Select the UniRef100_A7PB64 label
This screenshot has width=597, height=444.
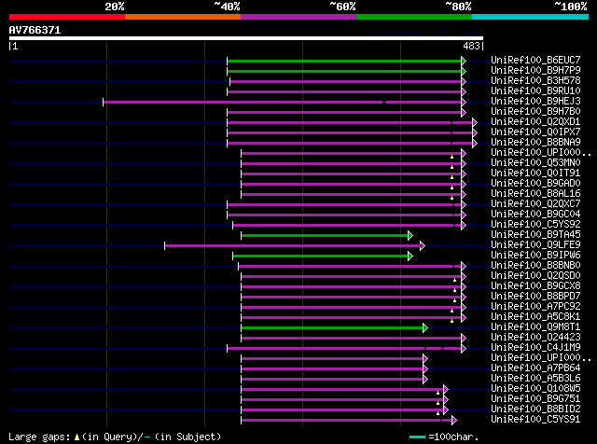pyautogui.click(x=535, y=368)
